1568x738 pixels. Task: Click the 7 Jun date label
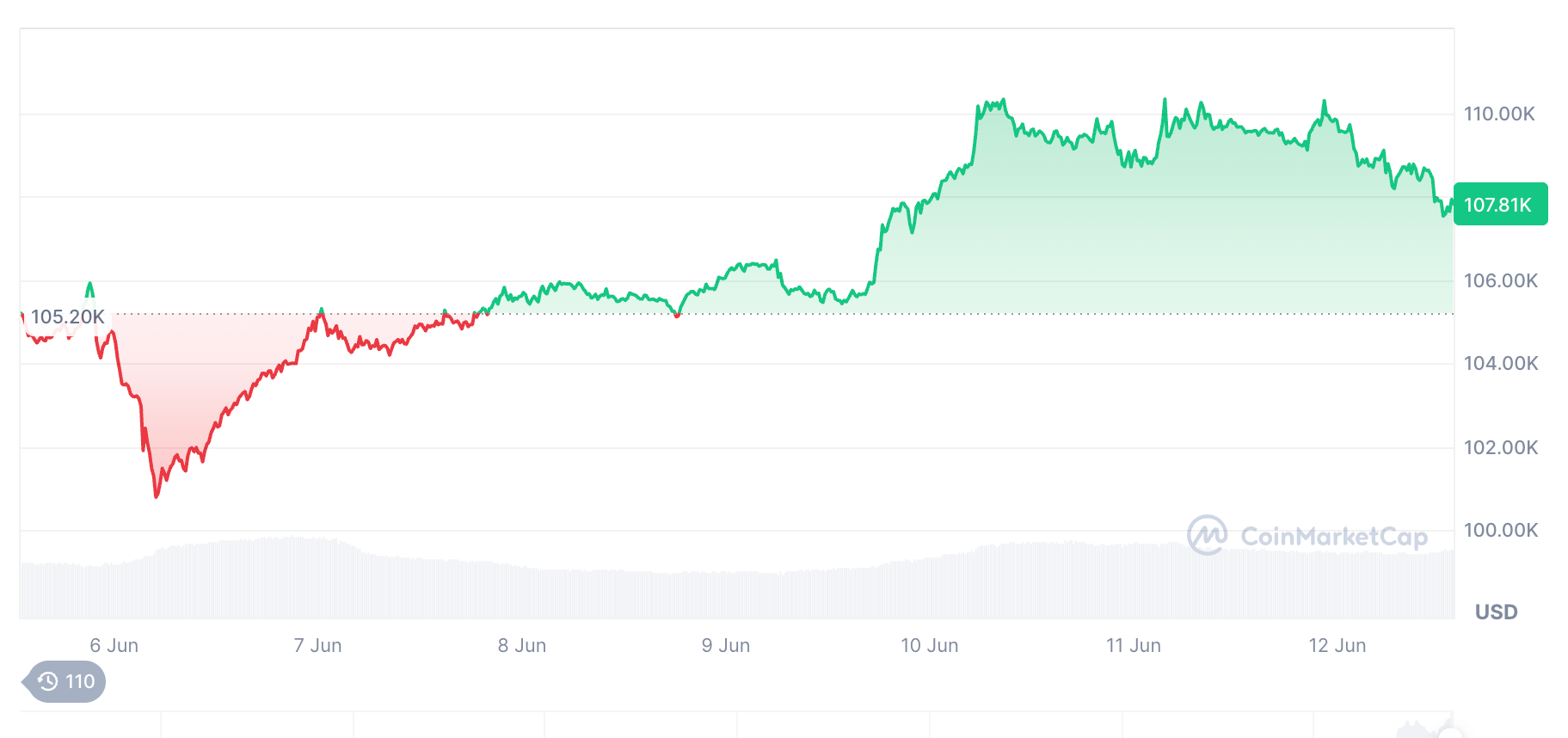pyautogui.click(x=317, y=645)
